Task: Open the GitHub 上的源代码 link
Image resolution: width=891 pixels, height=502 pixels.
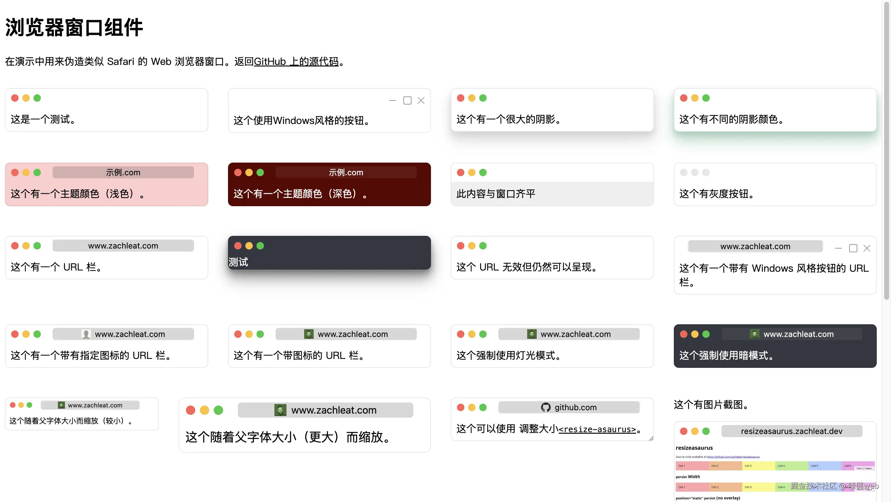Action: (x=296, y=62)
